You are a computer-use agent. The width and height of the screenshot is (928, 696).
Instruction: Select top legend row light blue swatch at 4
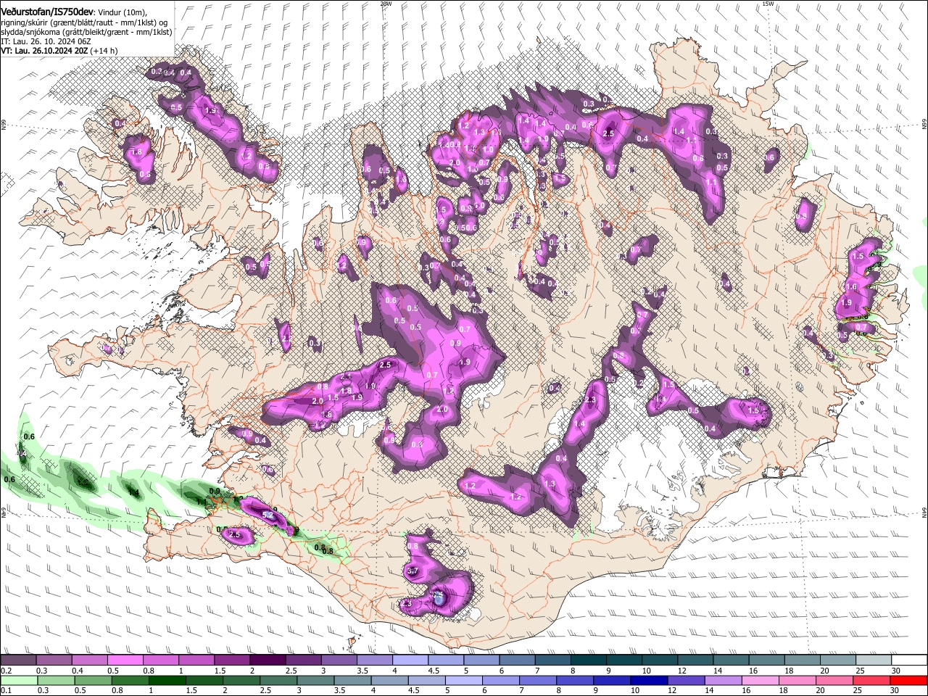click(410, 660)
